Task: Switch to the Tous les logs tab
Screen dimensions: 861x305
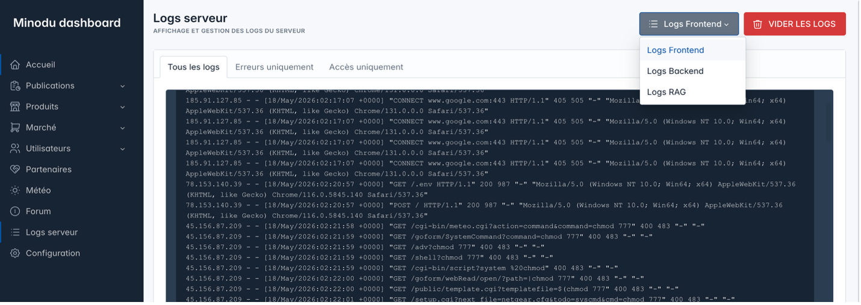Action: click(193, 67)
